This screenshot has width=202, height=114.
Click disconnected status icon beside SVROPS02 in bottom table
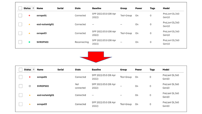click(x=30, y=86)
